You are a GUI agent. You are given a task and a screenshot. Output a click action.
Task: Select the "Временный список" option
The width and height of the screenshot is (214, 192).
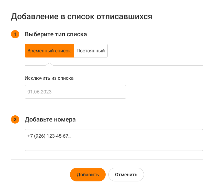[49, 51]
